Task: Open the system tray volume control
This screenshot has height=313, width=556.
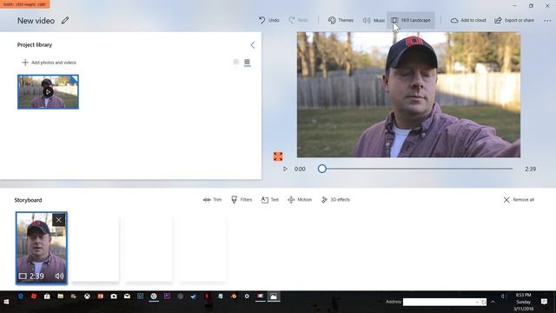Action: 504,296
